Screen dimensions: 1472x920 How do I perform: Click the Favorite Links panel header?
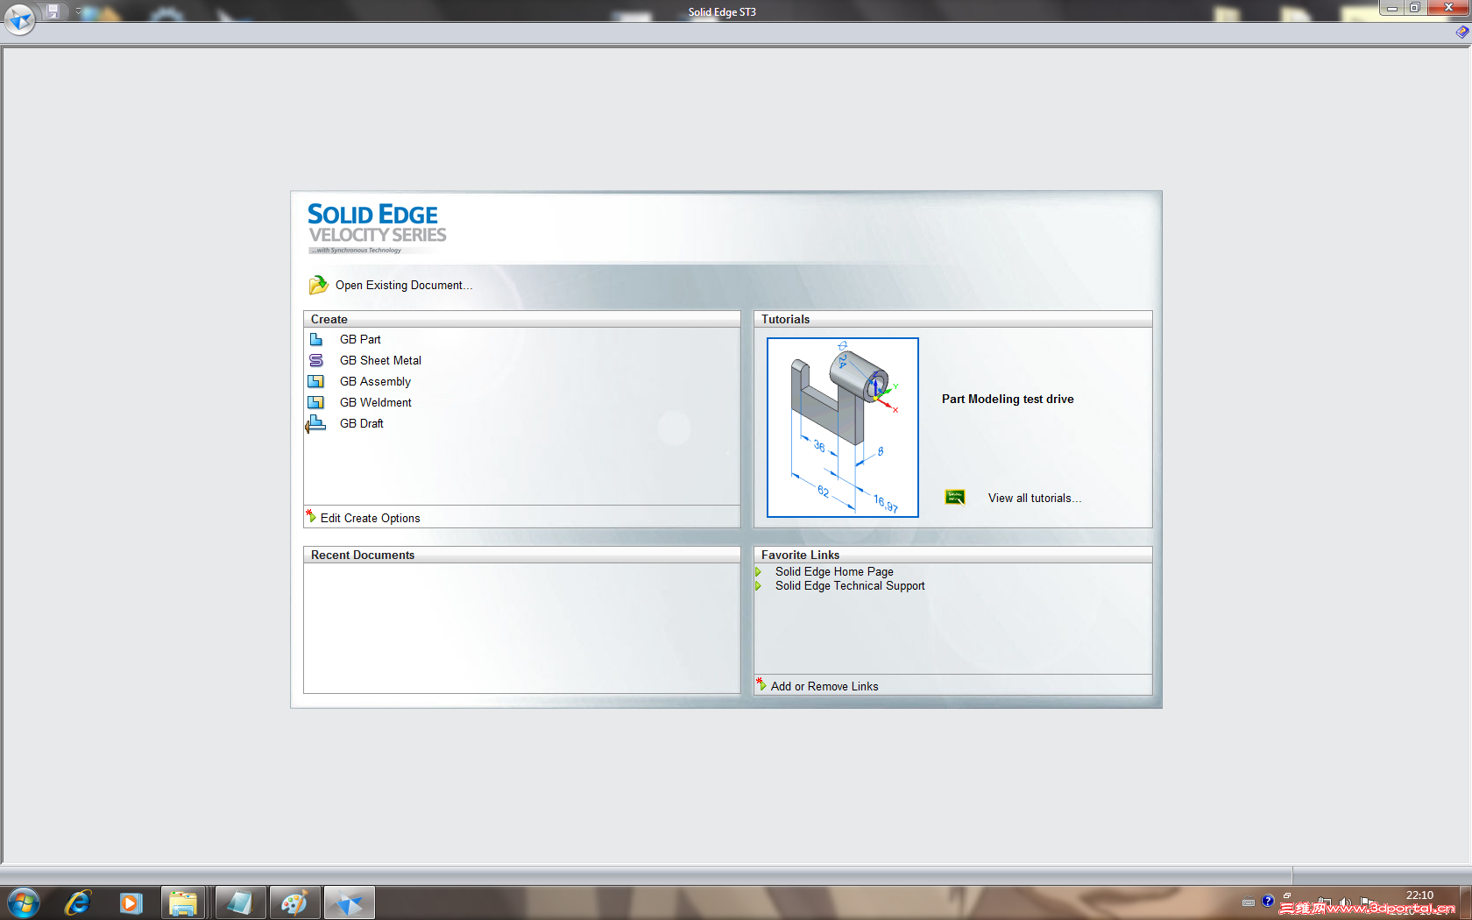[x=953, y=556]
